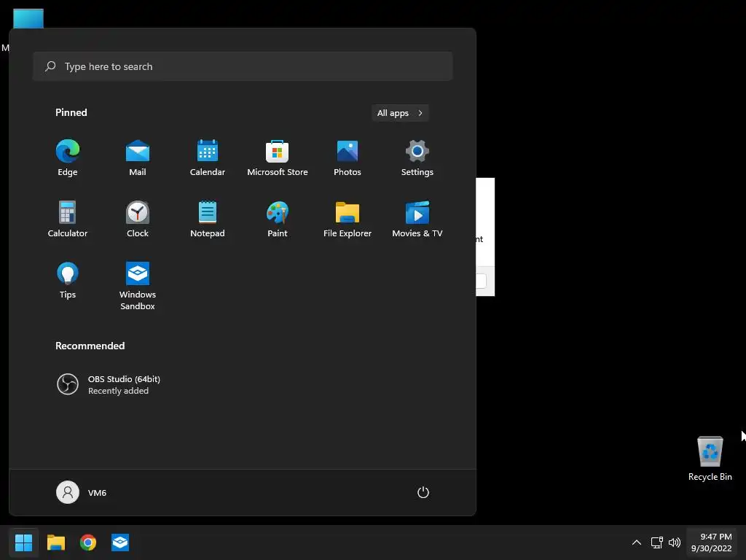This screenshot has width=746, height=560.
Task: Open network status tray icon
Action: [657, 542]
